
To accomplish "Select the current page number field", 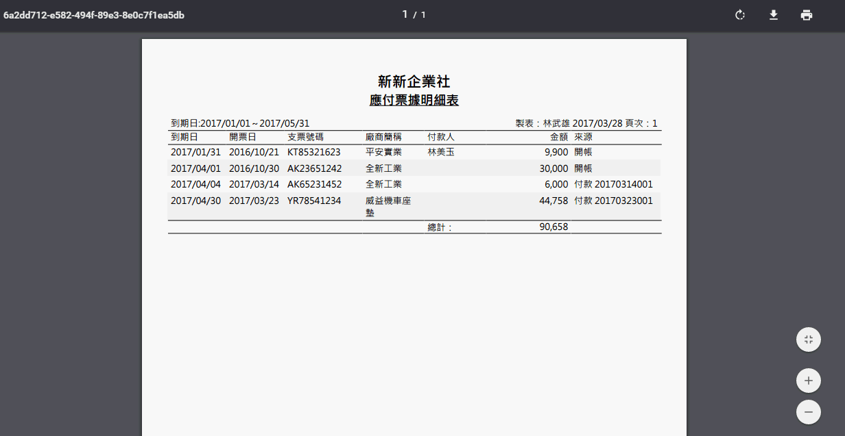I will pyautogui.click(x=405, y=14).
